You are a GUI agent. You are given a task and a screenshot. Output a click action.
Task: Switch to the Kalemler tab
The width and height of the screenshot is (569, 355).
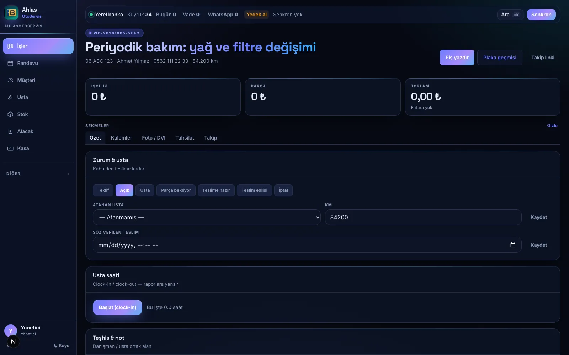click(x=121, y=138)
